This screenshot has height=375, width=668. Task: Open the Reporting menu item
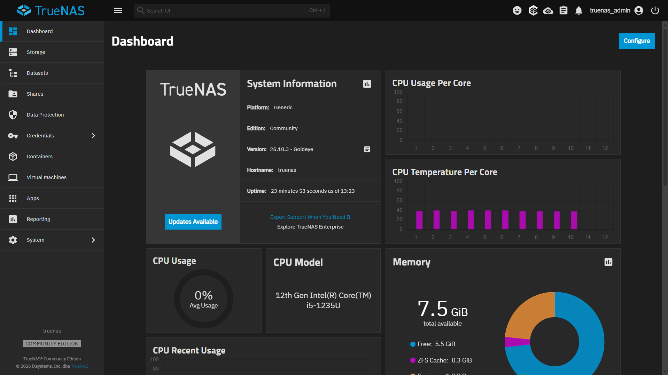coord(52,219)
